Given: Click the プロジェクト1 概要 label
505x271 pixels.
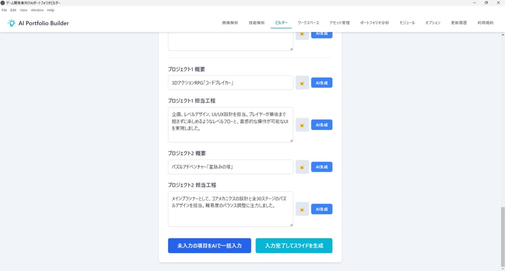Looking at the screenshot, I should click(186, 69).
